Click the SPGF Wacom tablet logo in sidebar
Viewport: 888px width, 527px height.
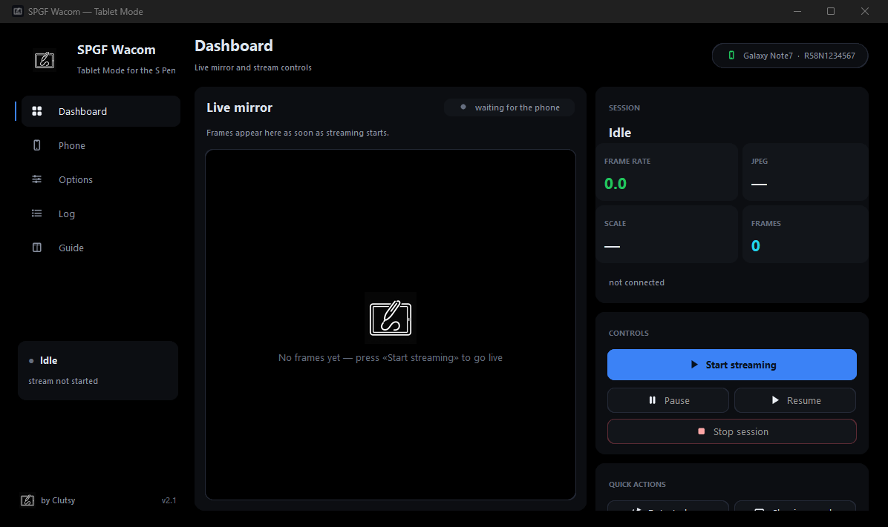pos(45,60)
